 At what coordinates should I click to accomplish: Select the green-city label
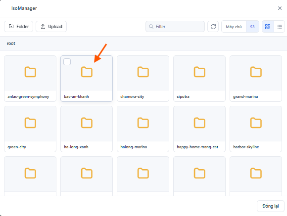(x=17, y=147)
